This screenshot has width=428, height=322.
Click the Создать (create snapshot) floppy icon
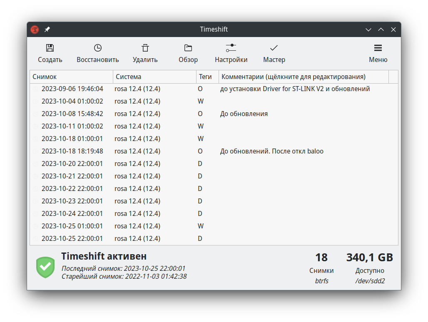(50, 48)
